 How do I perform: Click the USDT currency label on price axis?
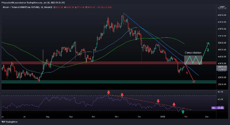tap(221, 6)
